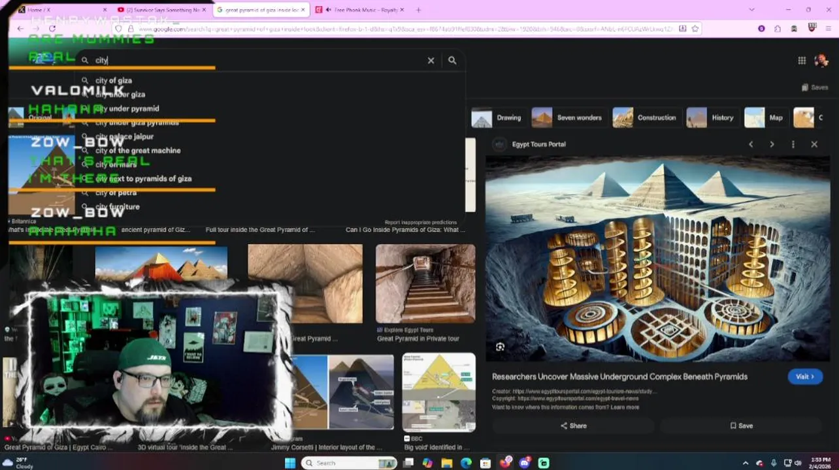Choose suggestion 'city under pyramid'
Viewport: 839px width, 470px height.
point(127,108)
